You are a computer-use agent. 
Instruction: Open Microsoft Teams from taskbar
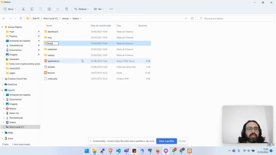(x=126, y=151)
